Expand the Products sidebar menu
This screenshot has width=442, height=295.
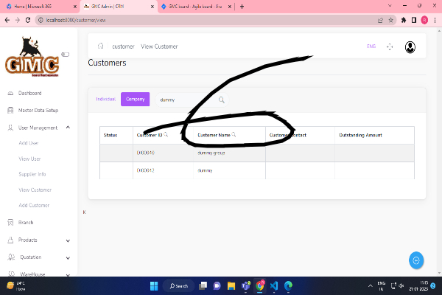point(68,240)
